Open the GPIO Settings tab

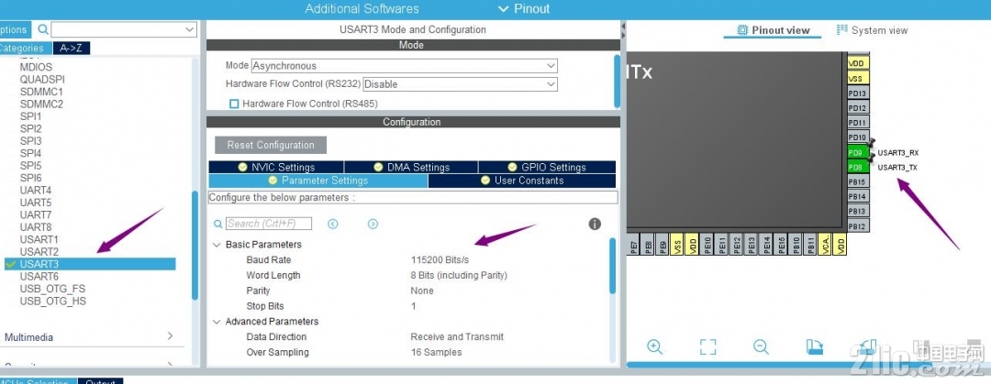[547, 168]
